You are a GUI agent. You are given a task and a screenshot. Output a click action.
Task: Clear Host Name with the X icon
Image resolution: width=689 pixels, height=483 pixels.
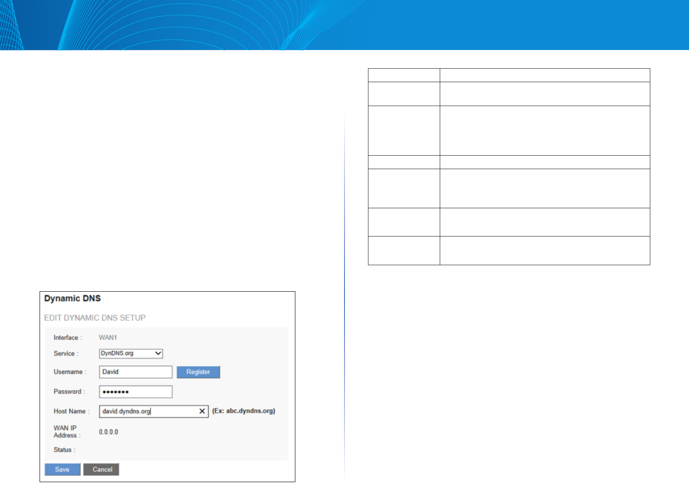tap(202, 411)
